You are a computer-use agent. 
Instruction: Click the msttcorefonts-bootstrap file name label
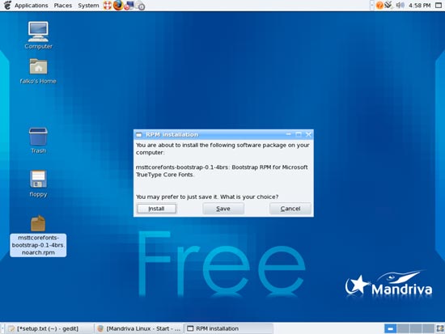pyautogui.click(x=38, y=245)
